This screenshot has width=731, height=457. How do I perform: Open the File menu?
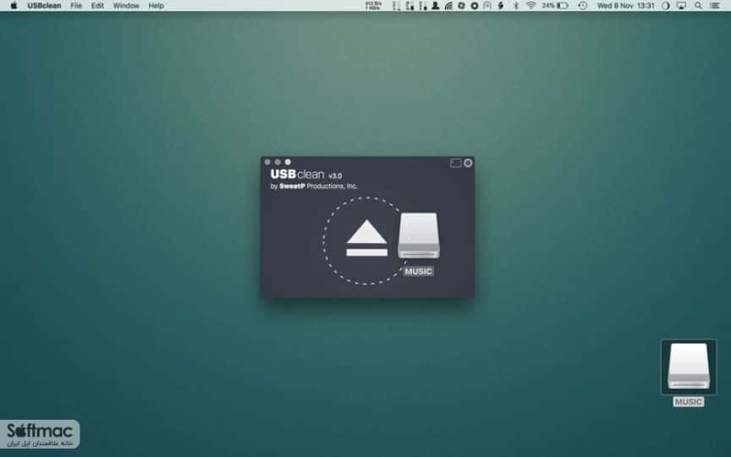pos(76,6)
